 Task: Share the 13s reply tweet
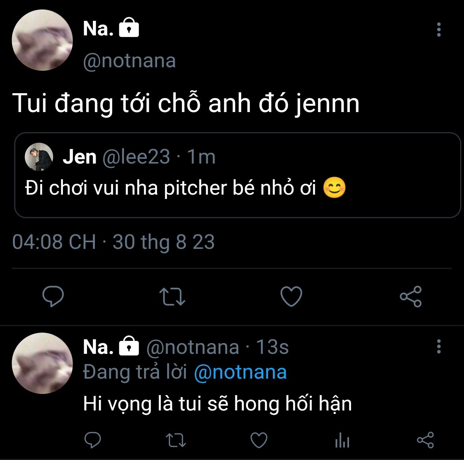pyautogui.click(x=425, y=440)
